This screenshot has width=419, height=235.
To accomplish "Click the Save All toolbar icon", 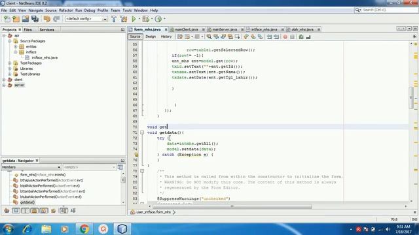I will pos(35,19).
